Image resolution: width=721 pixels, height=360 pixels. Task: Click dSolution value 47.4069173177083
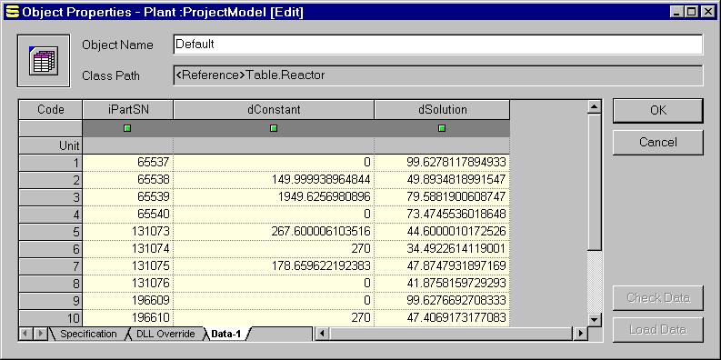tap(442, 317)
